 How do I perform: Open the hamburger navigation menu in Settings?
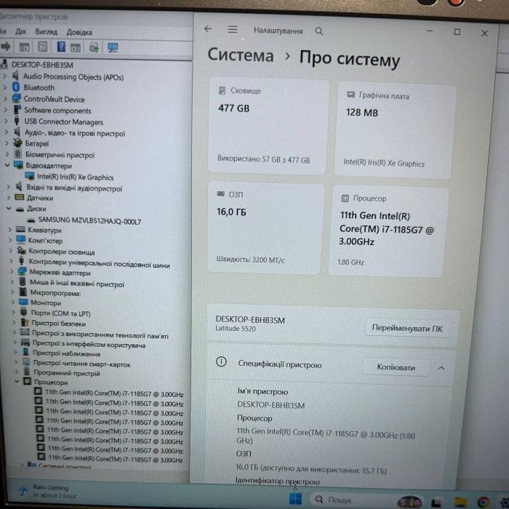coord(233,30)
